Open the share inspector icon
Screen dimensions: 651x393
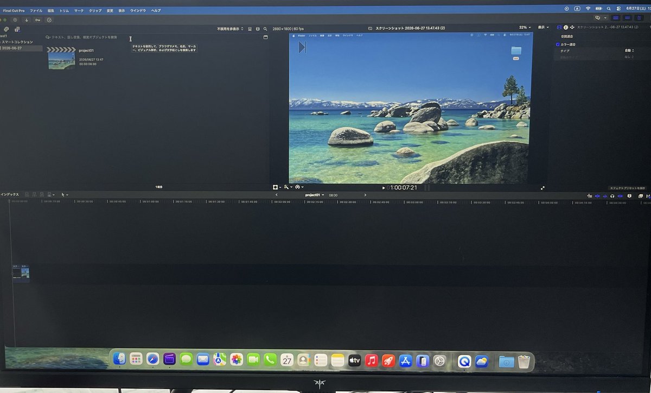[572, 27]
